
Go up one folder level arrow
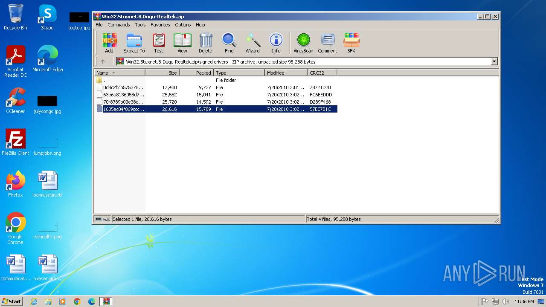click(x=103, y=61)
